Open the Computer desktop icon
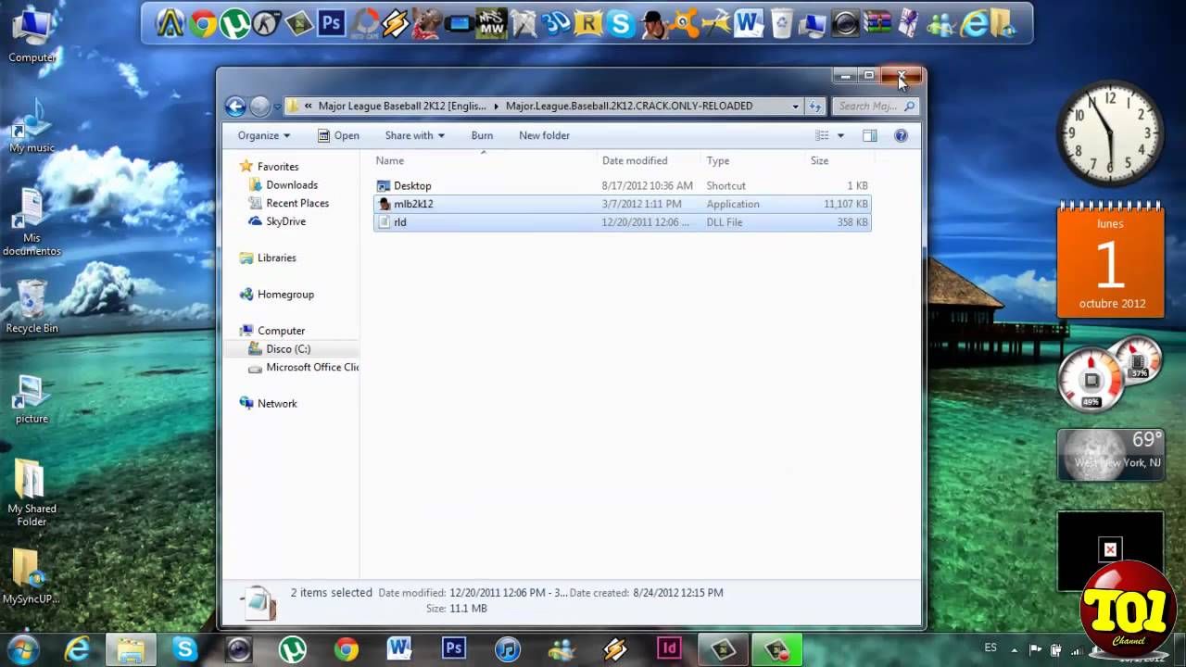This screenshot has height=667, width=1186. [x=32, y=35]
